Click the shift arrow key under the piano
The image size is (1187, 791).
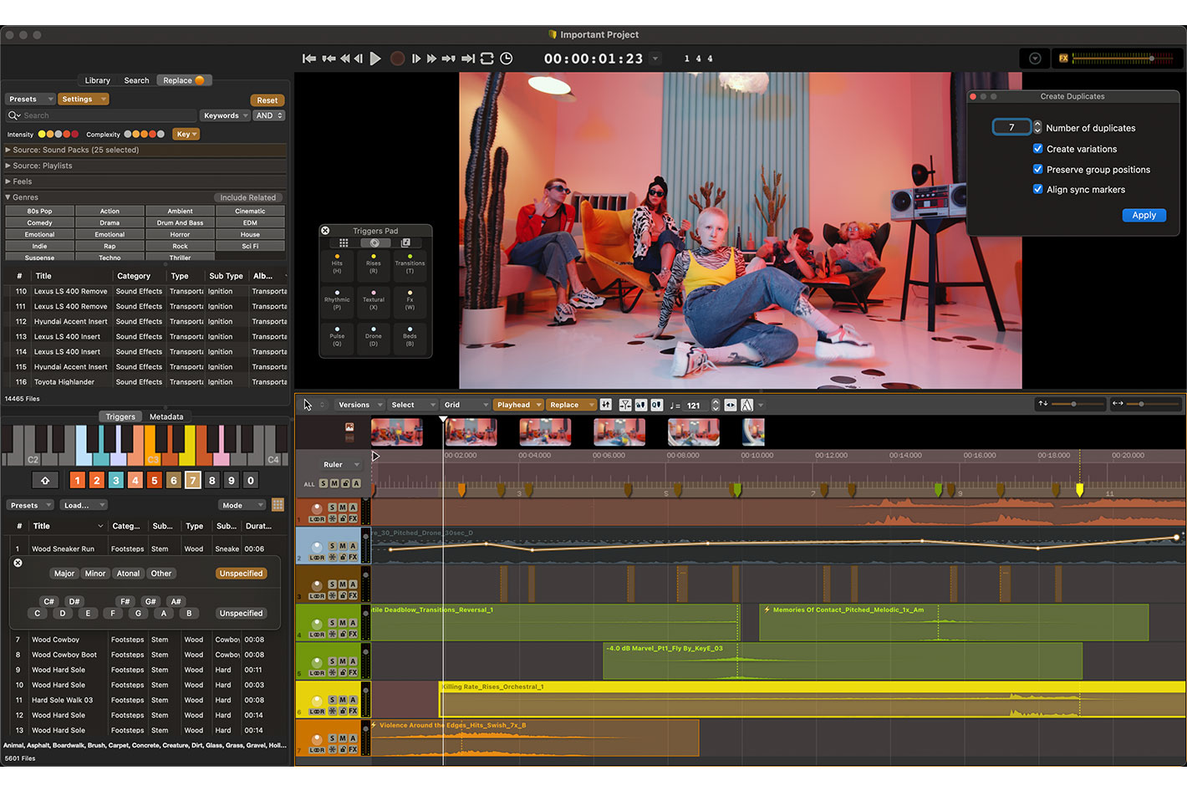(45, 480)
